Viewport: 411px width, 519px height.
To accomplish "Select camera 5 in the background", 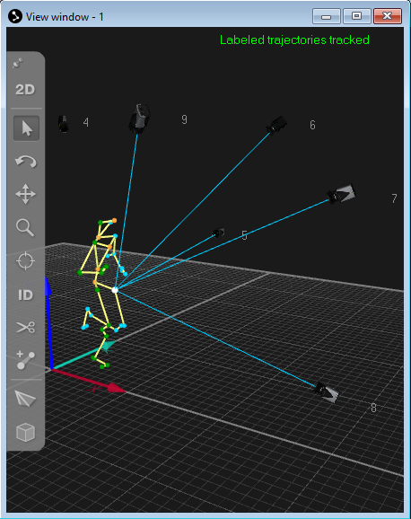I will click(218, 233).
